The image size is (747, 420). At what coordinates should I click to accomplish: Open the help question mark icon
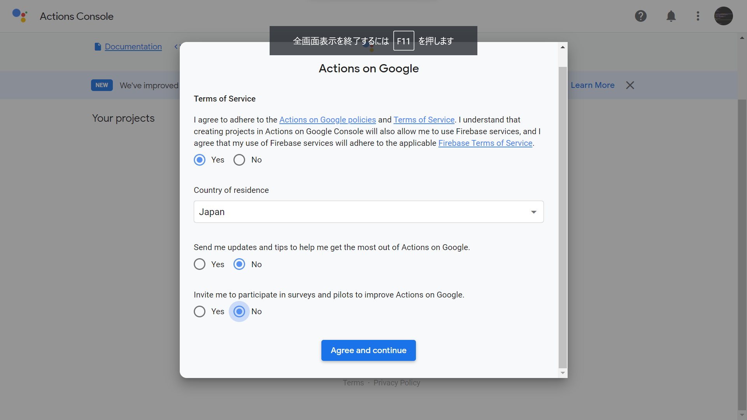click(x=640, y=16)
